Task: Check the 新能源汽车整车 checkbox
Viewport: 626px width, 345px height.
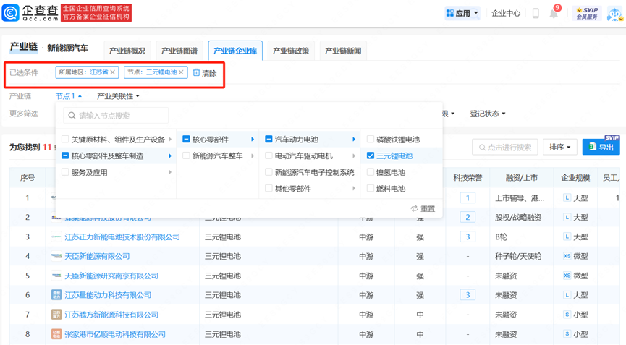Action: [x=186, y=156]
